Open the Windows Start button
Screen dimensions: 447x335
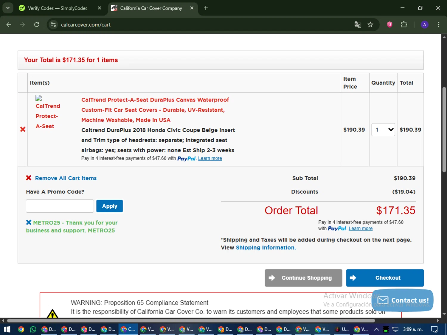(7, 329)
